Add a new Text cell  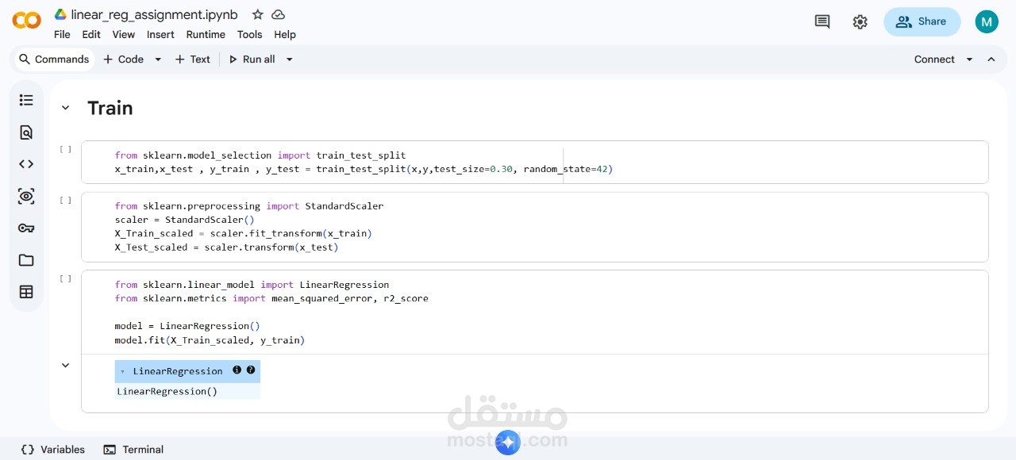(192, 59)
